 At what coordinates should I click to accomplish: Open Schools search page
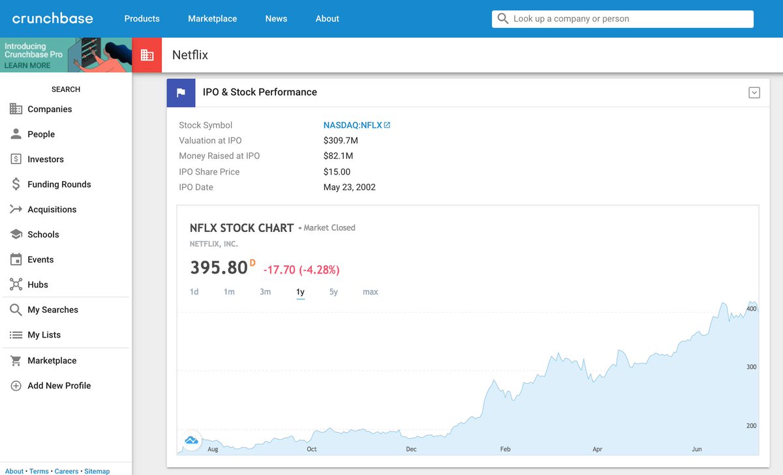(x=43, y=235)
